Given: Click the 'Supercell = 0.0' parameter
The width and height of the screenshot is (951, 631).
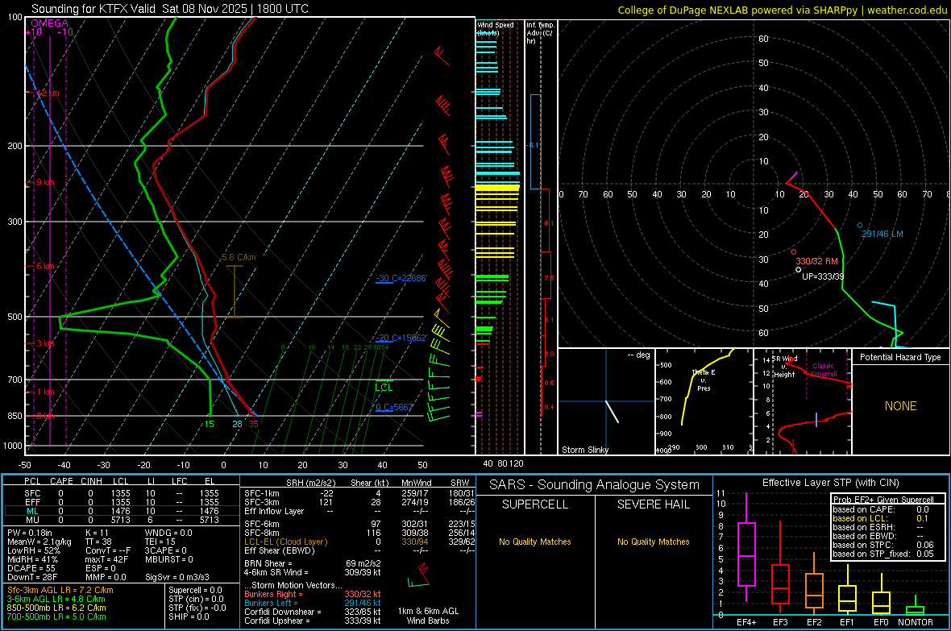Looking at the screenshot, I should coord(195,590).
